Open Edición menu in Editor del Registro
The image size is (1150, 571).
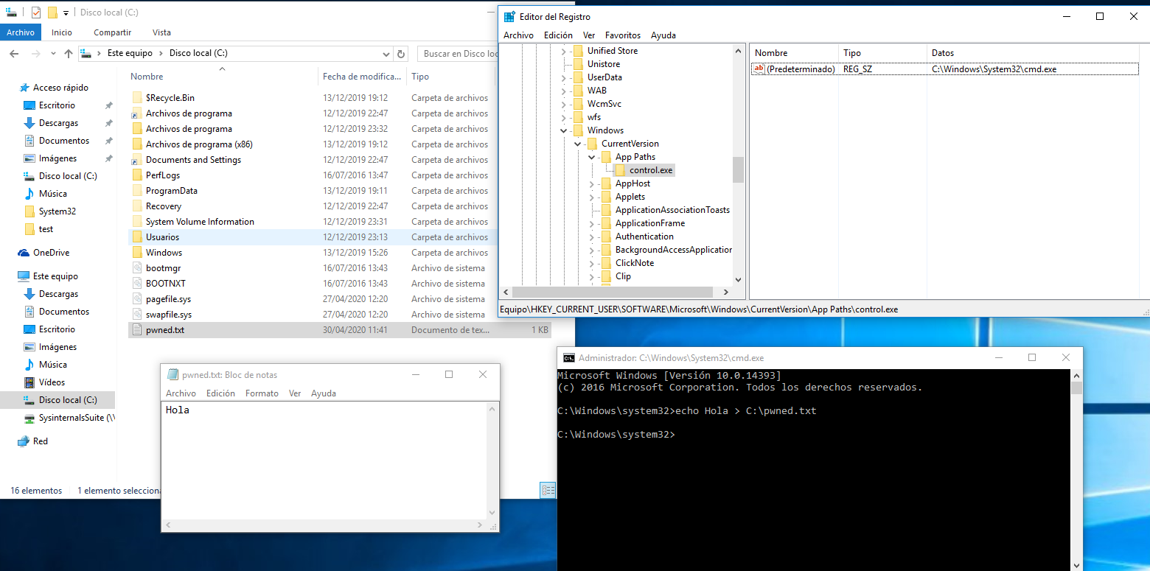(558, 35)
